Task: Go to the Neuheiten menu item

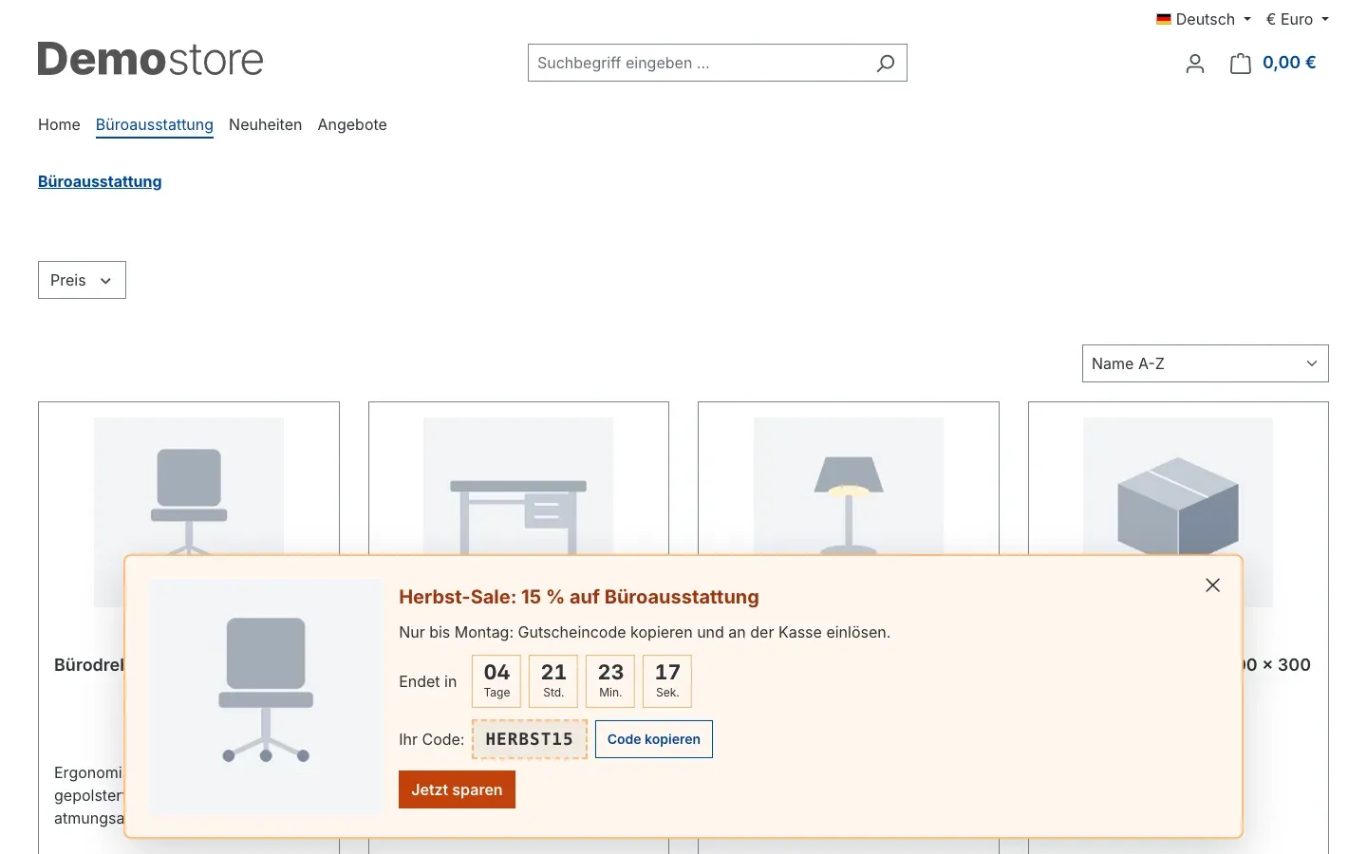Action: [x=265, y=124]
